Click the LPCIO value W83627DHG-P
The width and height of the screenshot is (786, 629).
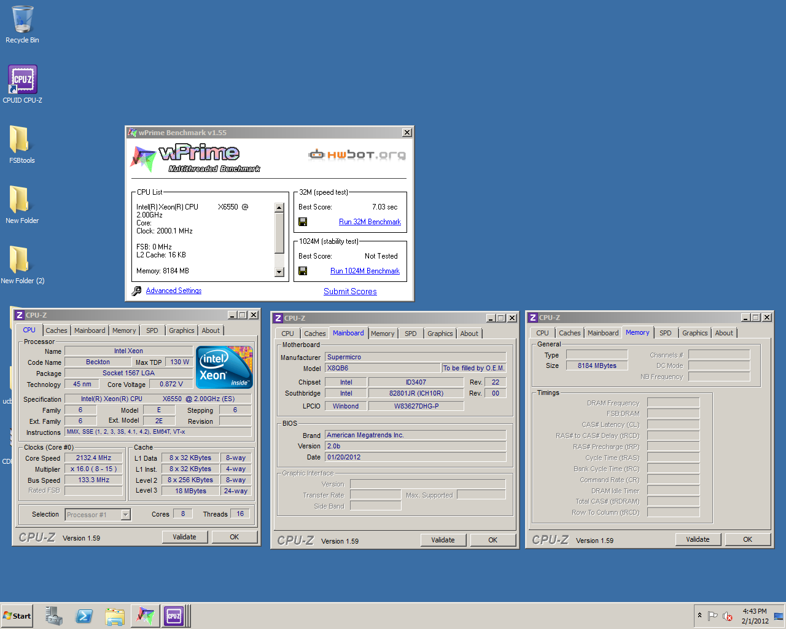click(416, 406)
